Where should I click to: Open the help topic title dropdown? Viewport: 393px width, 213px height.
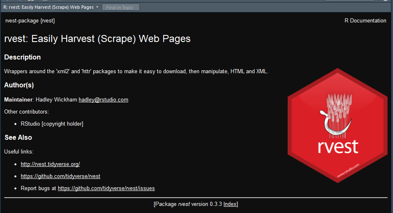[51, 7]
